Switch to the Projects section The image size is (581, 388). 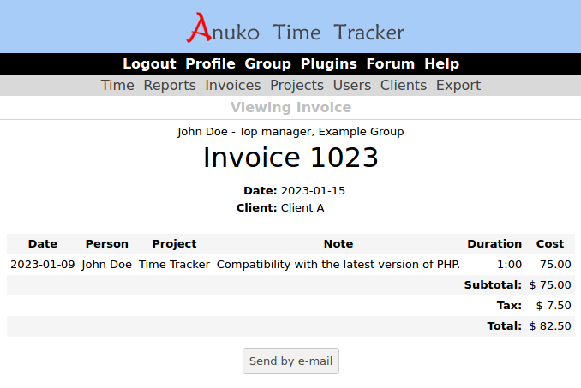click(296, 85)
